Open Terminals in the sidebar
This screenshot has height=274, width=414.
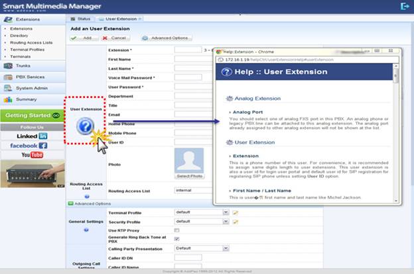coord(21,57)
